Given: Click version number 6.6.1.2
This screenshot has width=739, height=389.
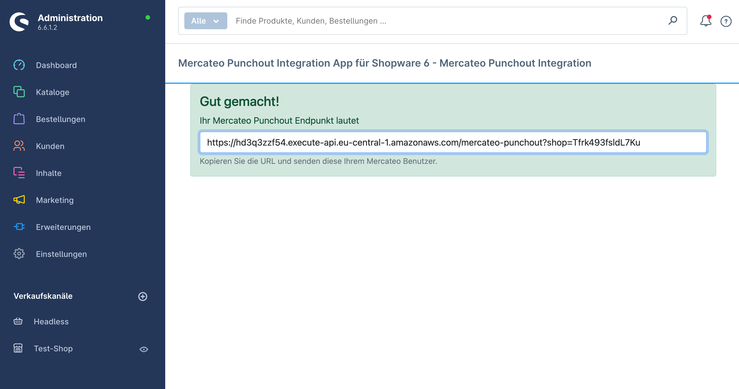Looking at the screenshot, I should pyautogui.click(x=47, y=28).
